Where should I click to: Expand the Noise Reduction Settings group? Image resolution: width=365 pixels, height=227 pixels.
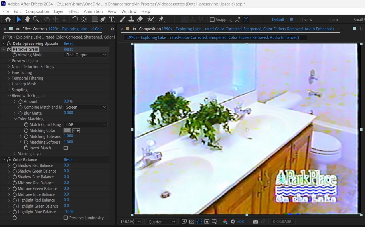click(x=9, y=67)
